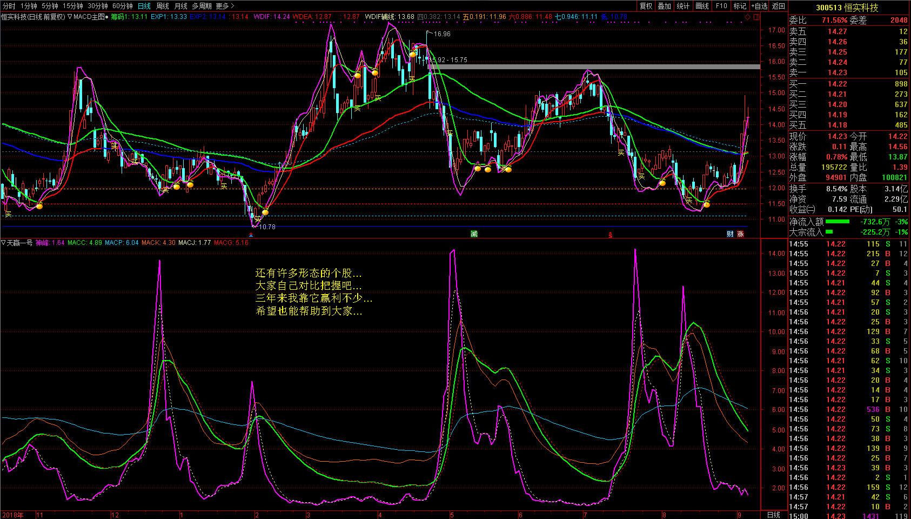
Task: Click the 日线 label at bottom right
Action: [x=774, y=515]
